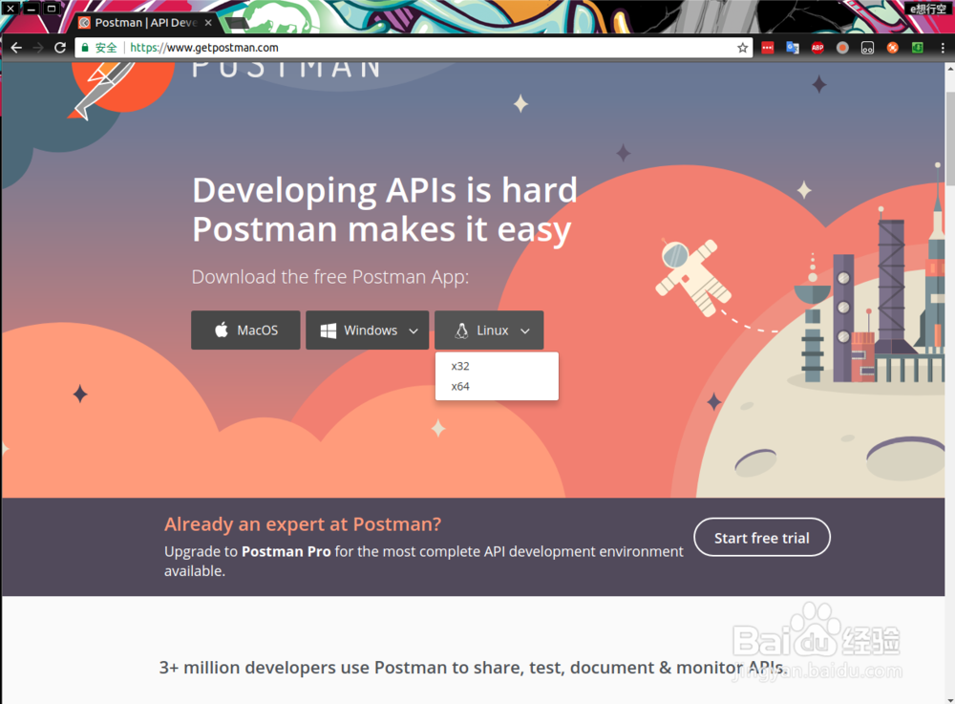Image resolution: width=955 pixels, height=704 pixels.
Task: Click the Windows logo icon
Action: point(329,331)
